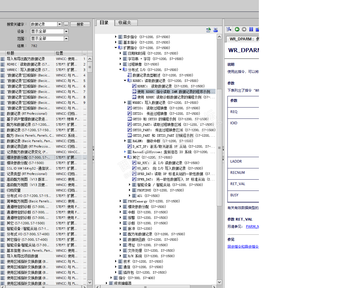Select the 目录 tab
This screenshot has height=288, width=340.
(104, 23)
